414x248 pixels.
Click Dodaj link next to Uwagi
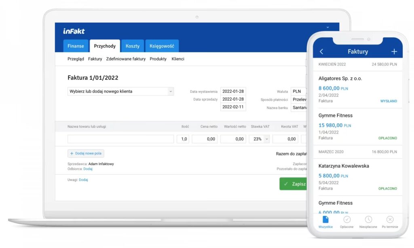[83, 180]
